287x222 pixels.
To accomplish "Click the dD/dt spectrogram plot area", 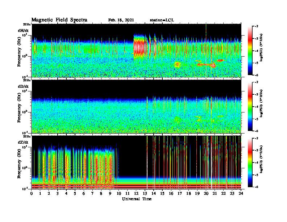I will tap(137, 106).
